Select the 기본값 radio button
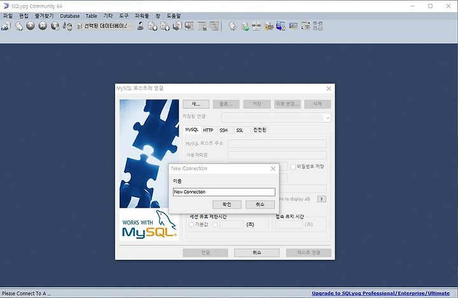This screenshot has height=298, width=458. tap(191, 225)
